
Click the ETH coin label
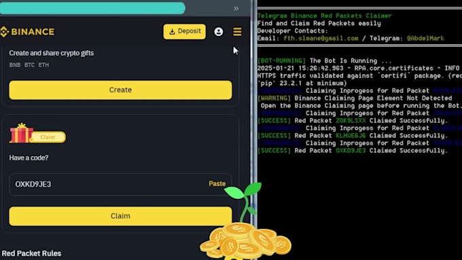[43, 64]
